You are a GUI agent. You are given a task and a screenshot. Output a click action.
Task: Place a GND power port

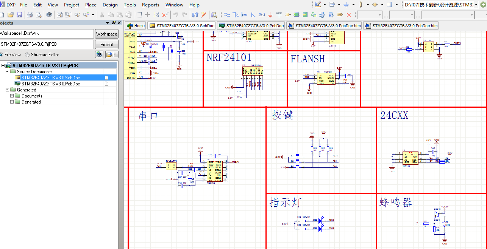[x=270, y=15]
